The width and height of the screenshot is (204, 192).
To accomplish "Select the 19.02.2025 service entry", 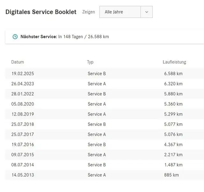I will pos(23,74).
